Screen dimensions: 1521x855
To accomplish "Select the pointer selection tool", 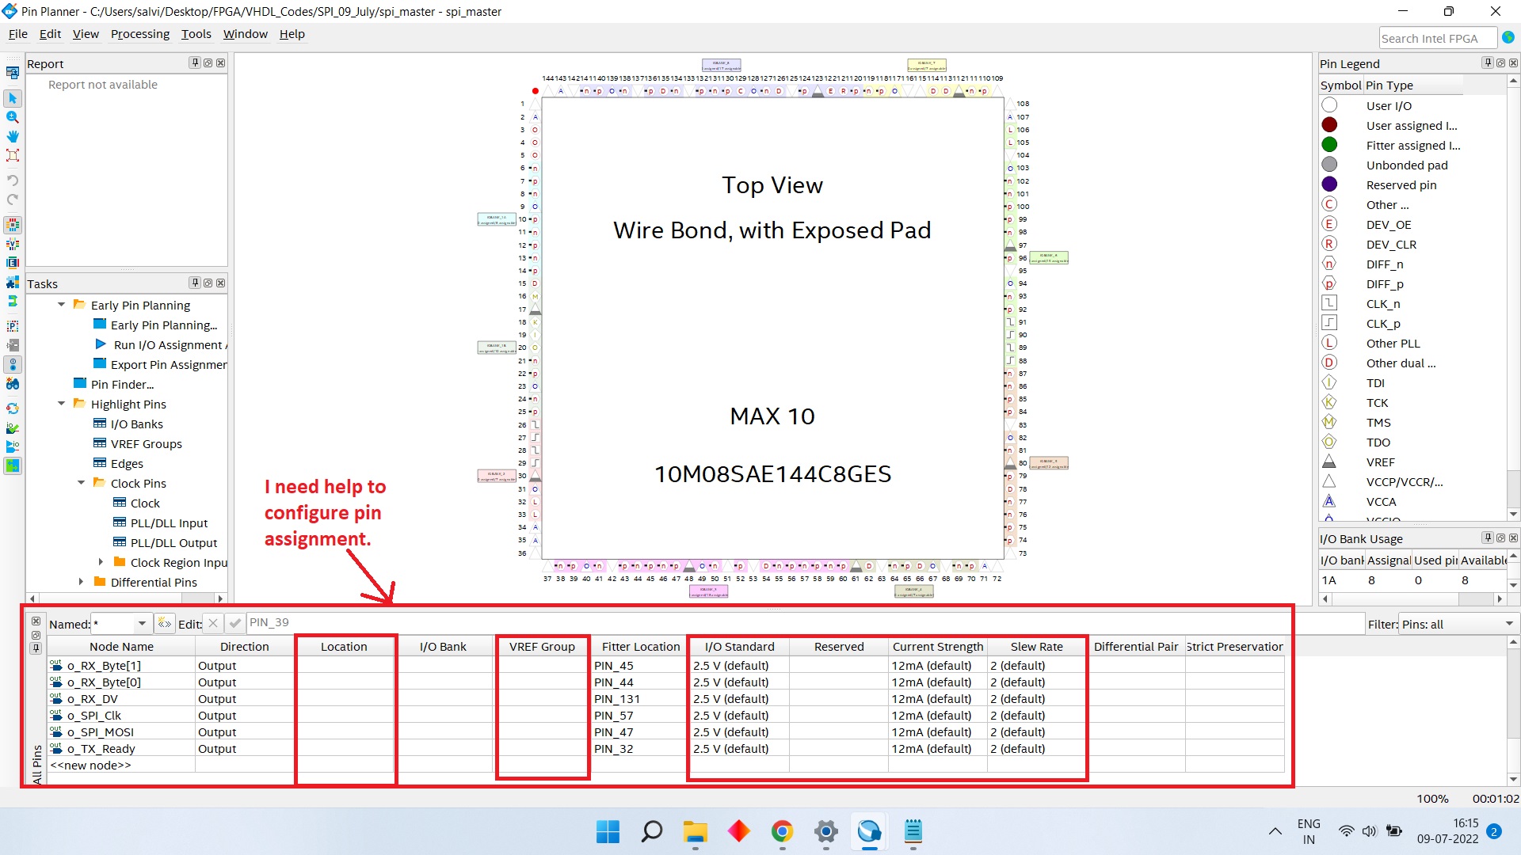I will (13, 99).
